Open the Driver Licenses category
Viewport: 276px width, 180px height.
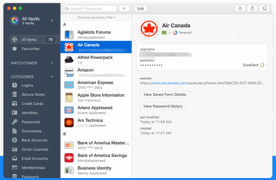(x=35, y=149)
